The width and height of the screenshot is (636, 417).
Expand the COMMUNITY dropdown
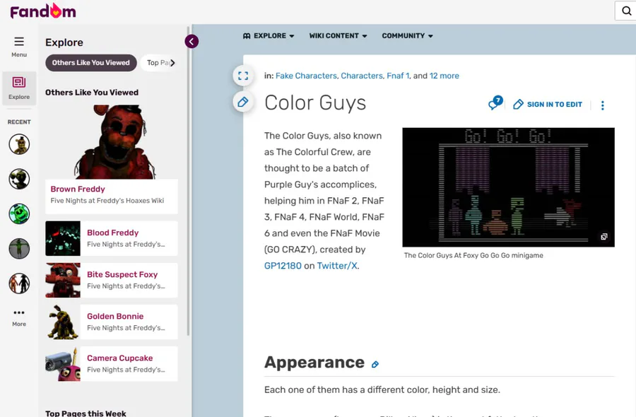click(407, 36)
